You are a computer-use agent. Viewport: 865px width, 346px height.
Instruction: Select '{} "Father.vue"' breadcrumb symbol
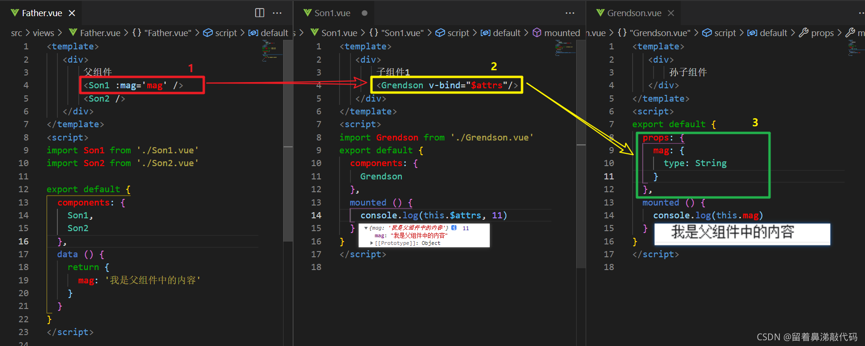[162, 33]
